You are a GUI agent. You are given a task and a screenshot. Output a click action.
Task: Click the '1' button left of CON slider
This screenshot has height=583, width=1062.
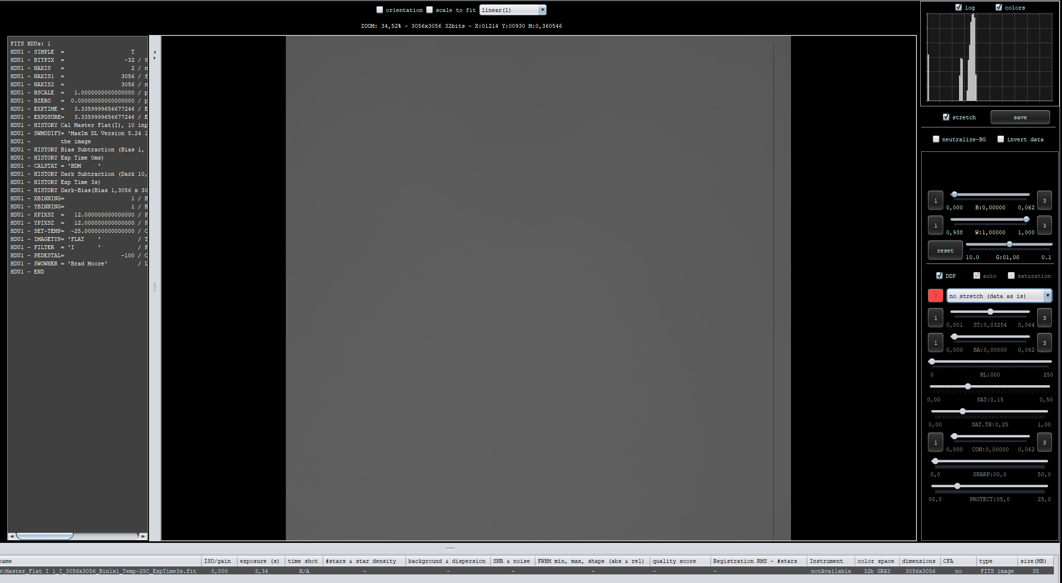935,443
